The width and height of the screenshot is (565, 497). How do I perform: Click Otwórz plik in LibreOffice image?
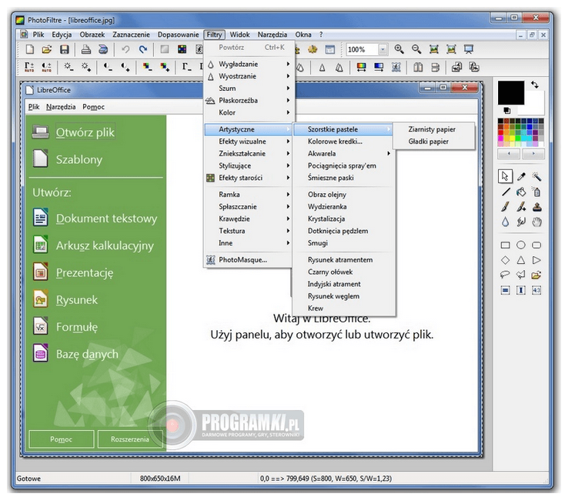(x=85, y=132)
